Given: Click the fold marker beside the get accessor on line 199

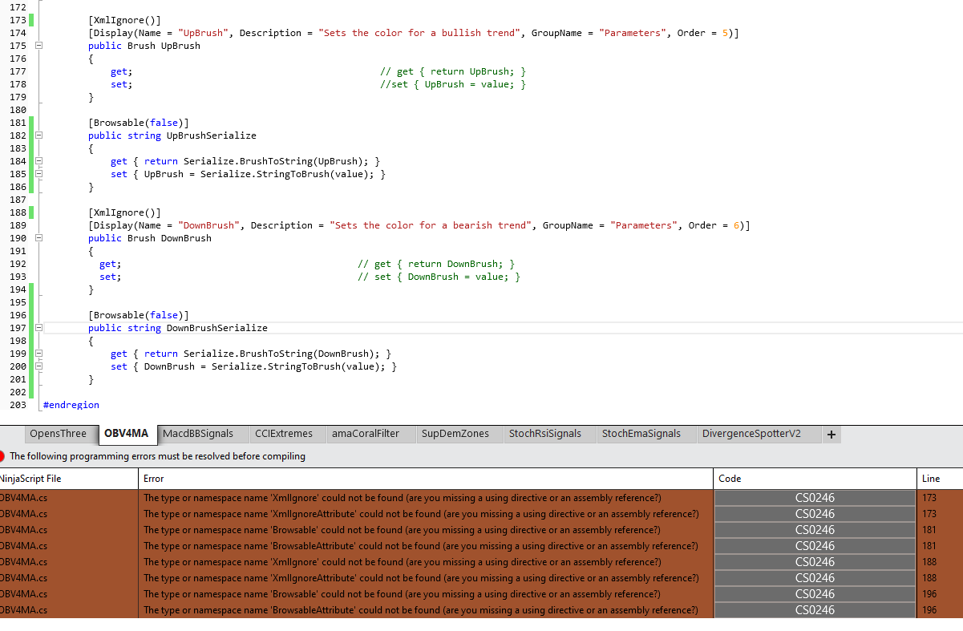Looking at the screenshot, I should coord(38,354).
